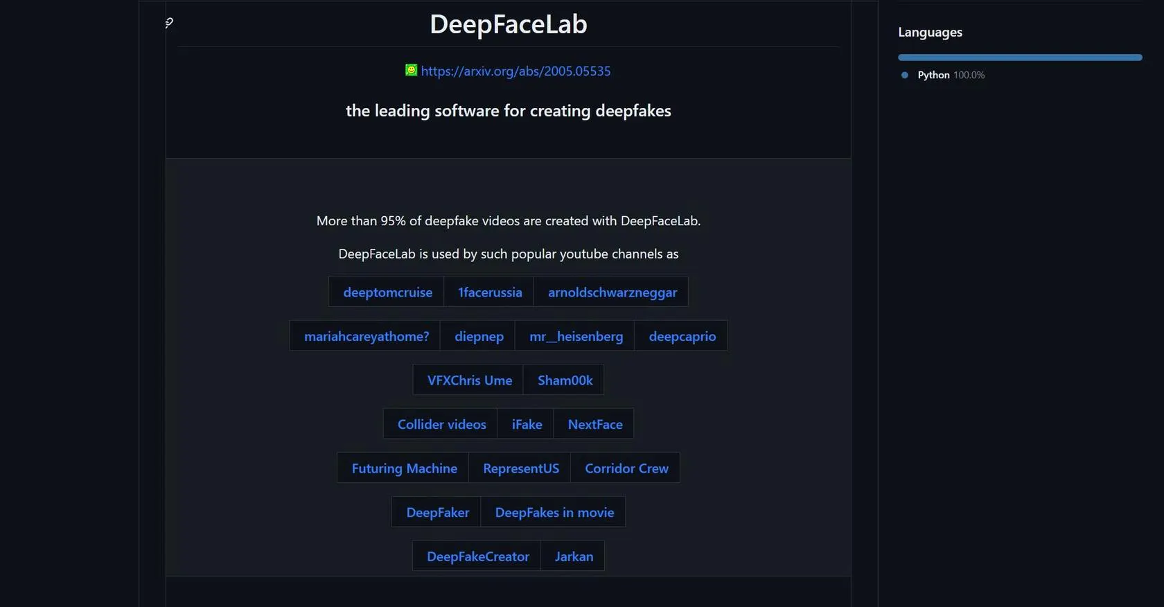
Task: Open the arxiv.org/abs/2005.05535 link
Action: [x=515, y=71]
